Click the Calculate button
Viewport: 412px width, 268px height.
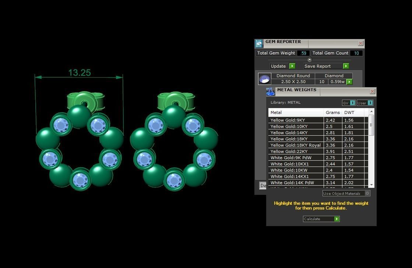(x=321, y=219)
